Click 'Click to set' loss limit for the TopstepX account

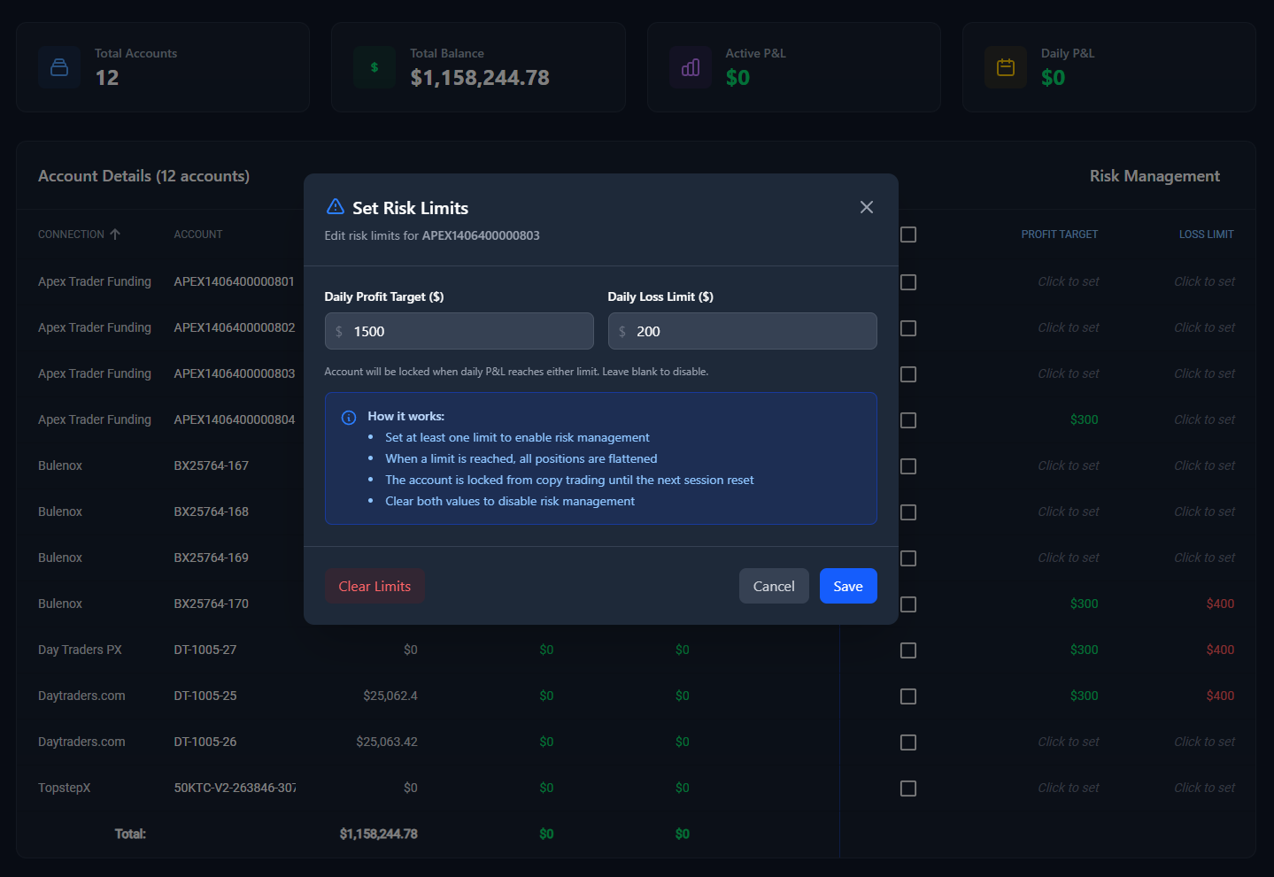[x=1203, y=787]
